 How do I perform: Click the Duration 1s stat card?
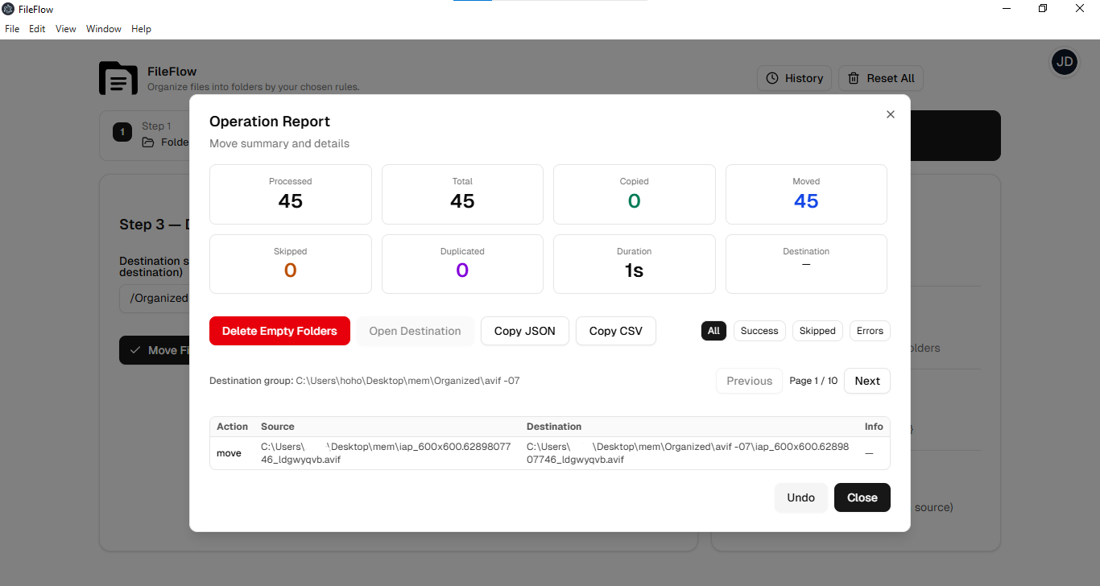635,264
